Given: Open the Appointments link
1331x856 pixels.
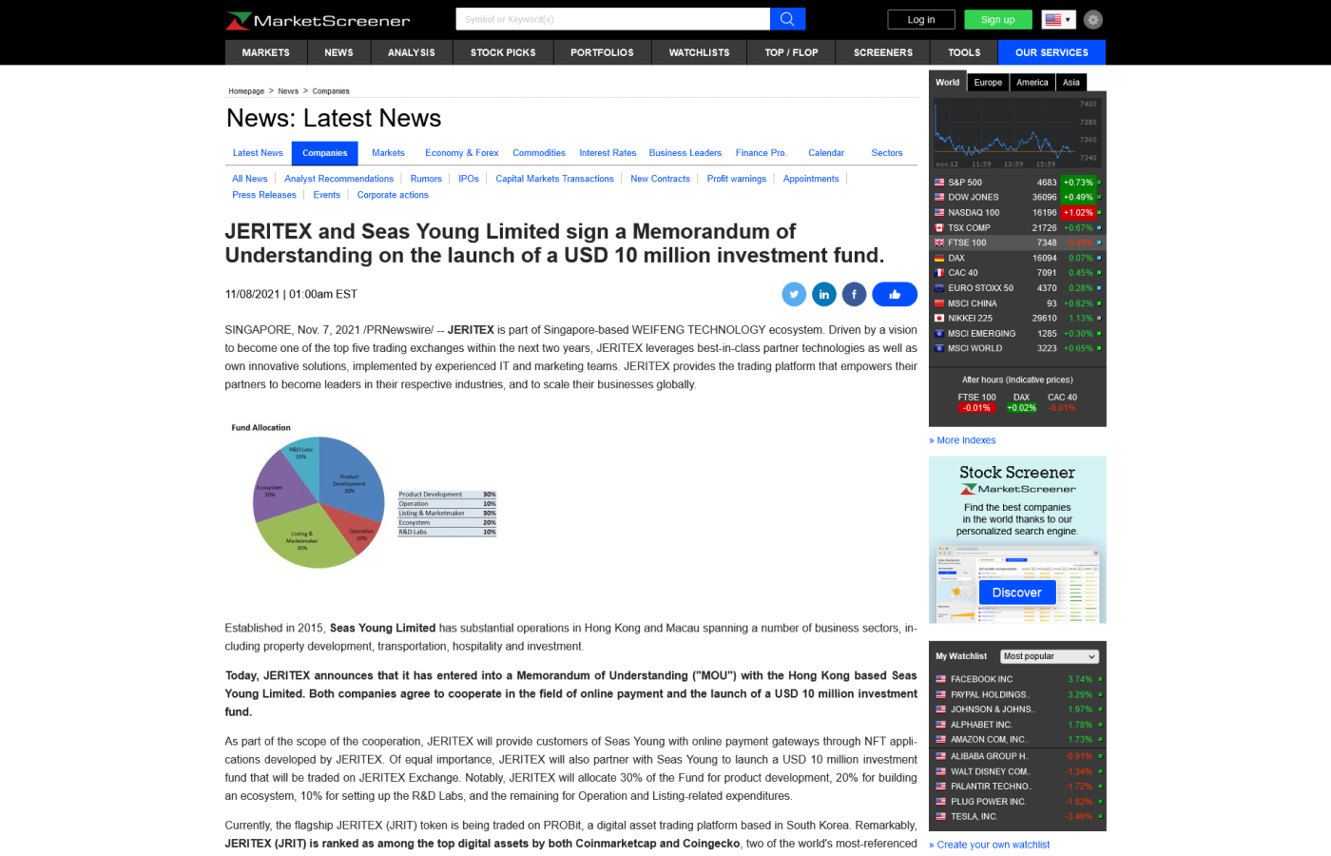Looking at the screenshot, I should point(811,179).
